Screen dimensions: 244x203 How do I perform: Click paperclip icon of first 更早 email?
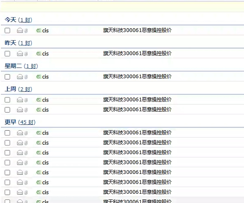[26, 133]
